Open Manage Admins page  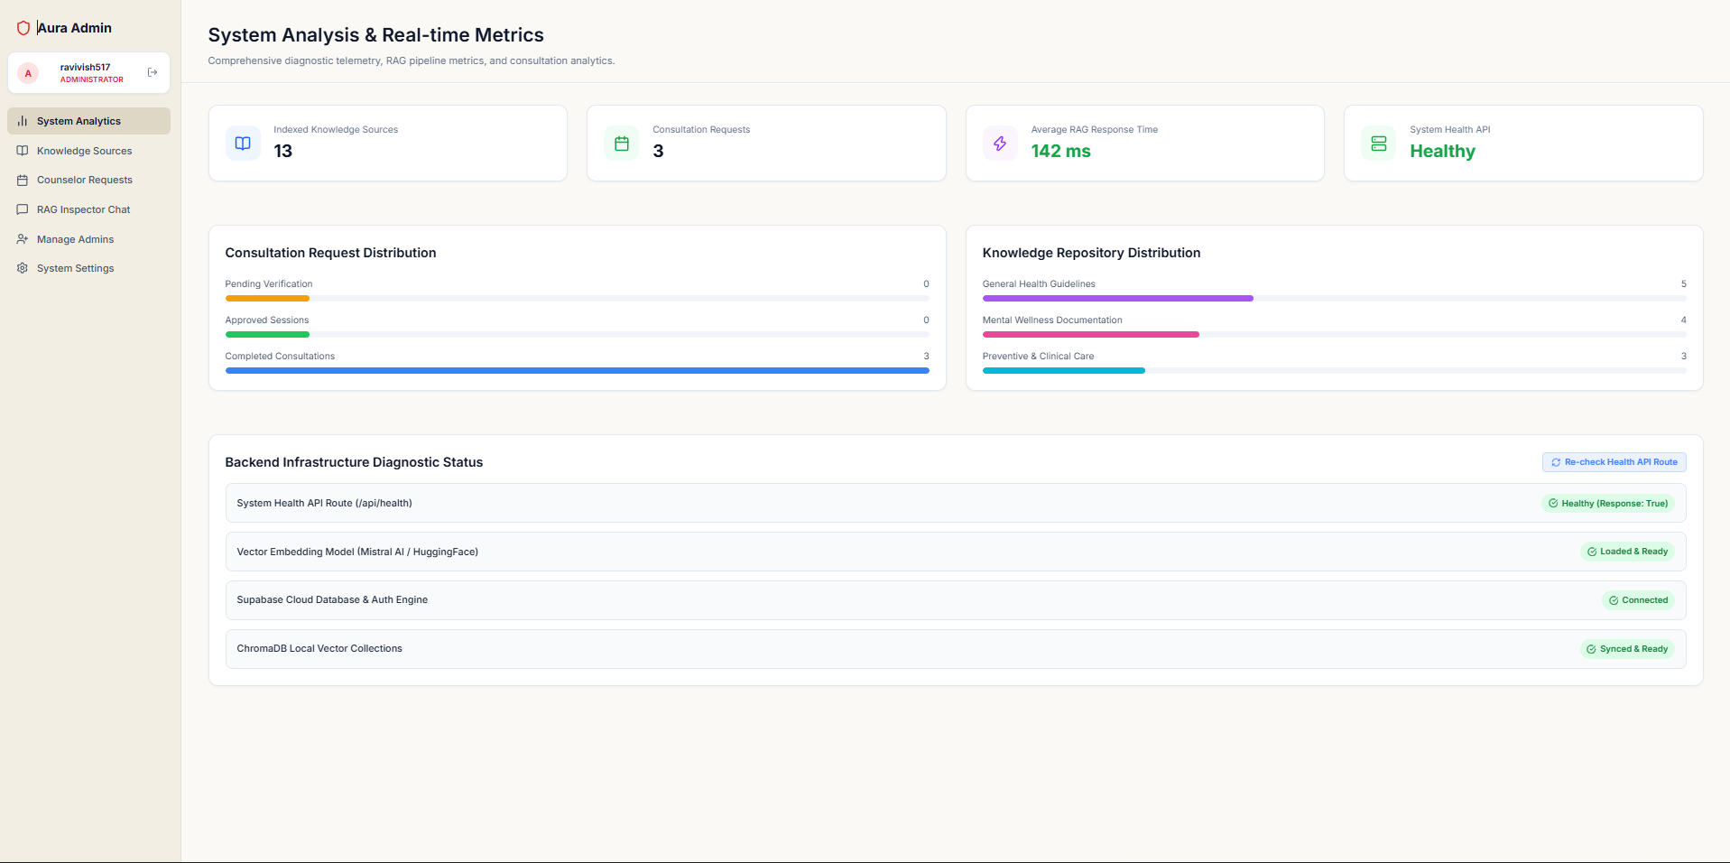click(x=88, y=239)
